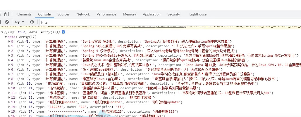Image resolution: width=301 pixels, height=117 pixels.
Task: Switch to the Performance tab
Action: 106,14
